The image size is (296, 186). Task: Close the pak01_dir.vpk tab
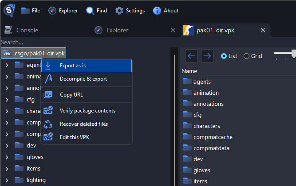coord(263,30)
